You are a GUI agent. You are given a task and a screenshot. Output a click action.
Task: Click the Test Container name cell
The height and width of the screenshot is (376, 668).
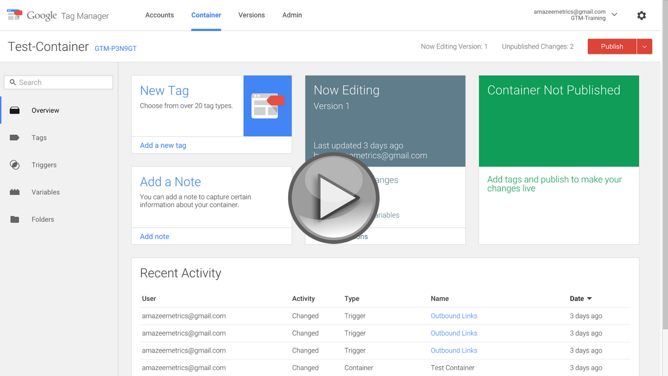tap(453, 368)
